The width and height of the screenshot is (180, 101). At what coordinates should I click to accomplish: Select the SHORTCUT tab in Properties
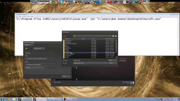[x=28, y=45]
